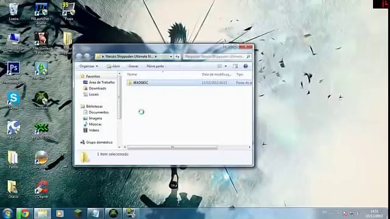Open the Organizar dropdown menu
Viewport: 390px width, 219px height.
click(x=88, y=66)
